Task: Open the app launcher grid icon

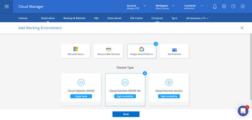Action: [6, 7]
